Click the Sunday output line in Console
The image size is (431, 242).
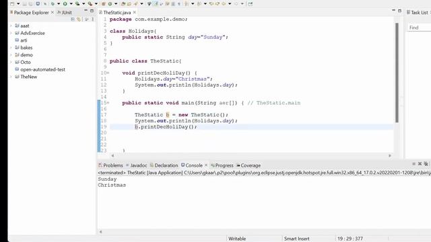pos(107,179)
